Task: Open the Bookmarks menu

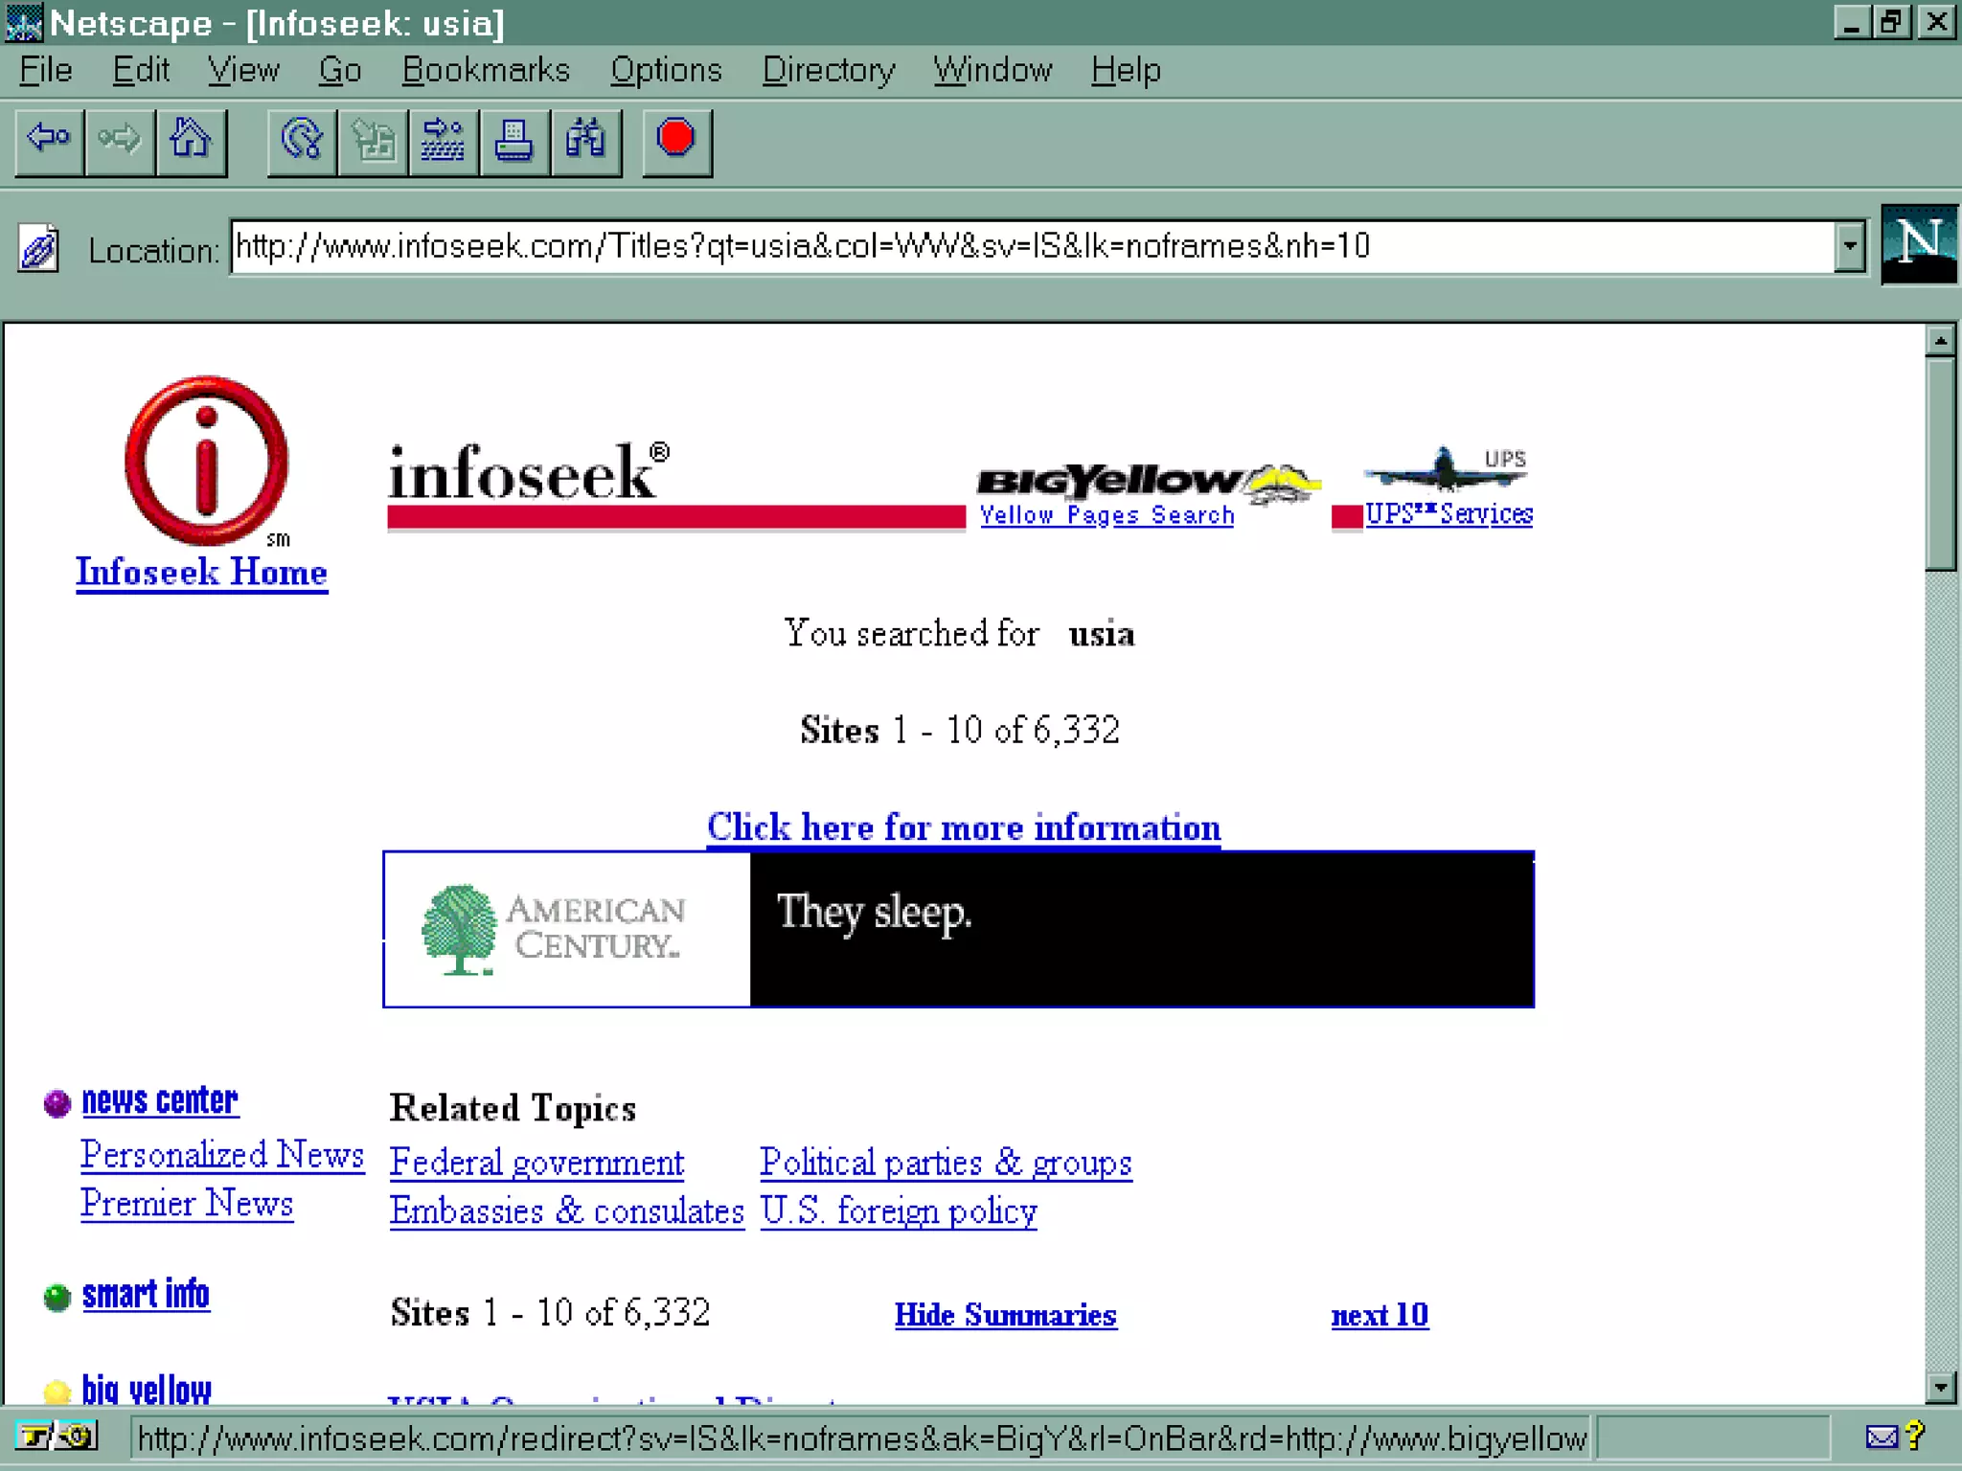Action: coord(486,70)
